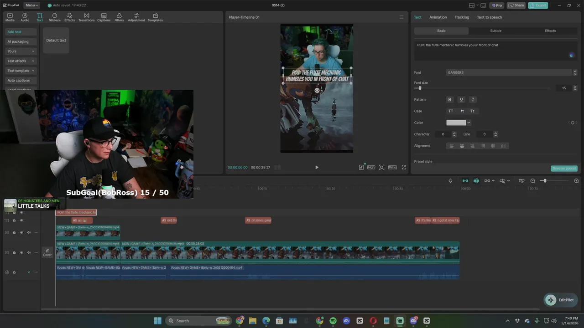Open the Font dropdown showing BANGERS
Viewport: 584px width, 328px height.
click(x=511, y=72)
